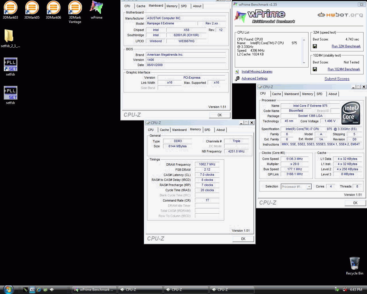The width and height of the screenshot is (367, 294).
Task: Click the 4.743 sec best score
Action: [x=352, y=39]
